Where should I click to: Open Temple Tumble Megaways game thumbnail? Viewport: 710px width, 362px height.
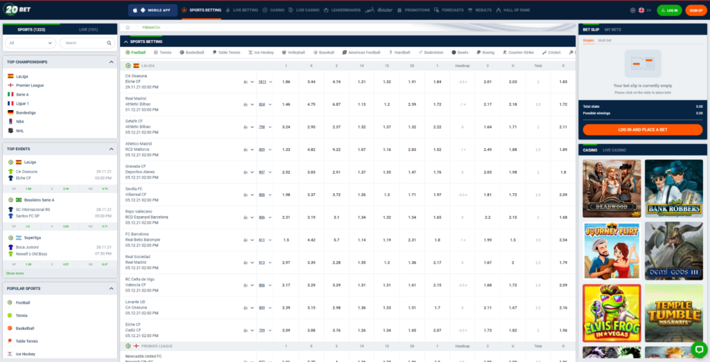pyautogui.click(x=674, y=313)
